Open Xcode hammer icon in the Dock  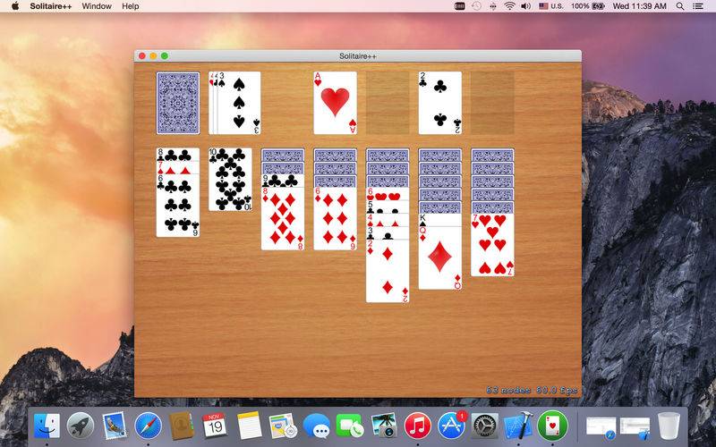(518, 426)
